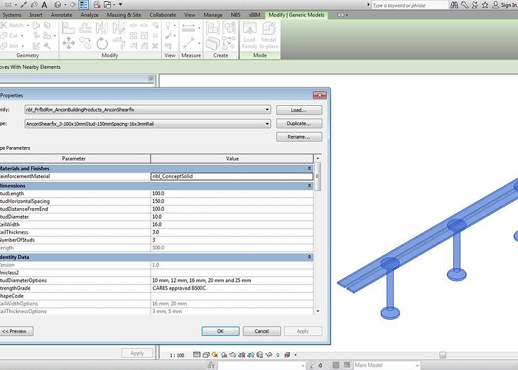Click the Detail Level icon in view control bar
This screenshot has width=518, height=370.
coord(197,354)
